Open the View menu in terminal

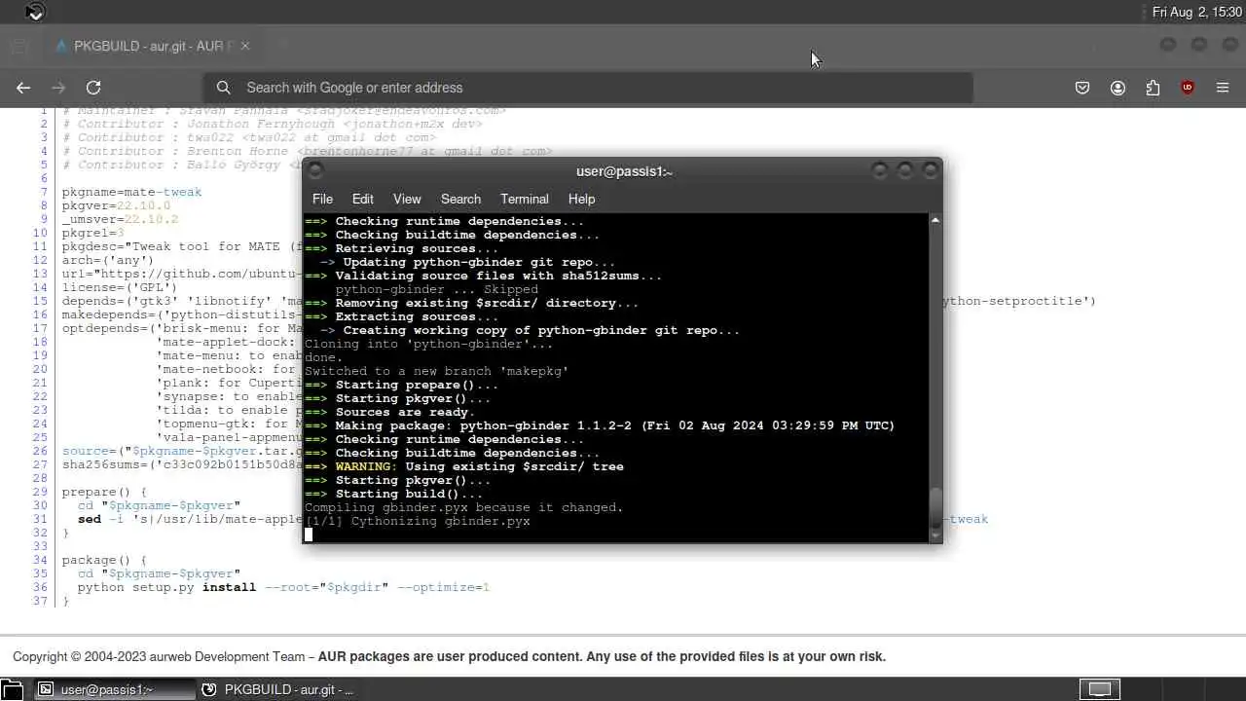tap(407, 199)
